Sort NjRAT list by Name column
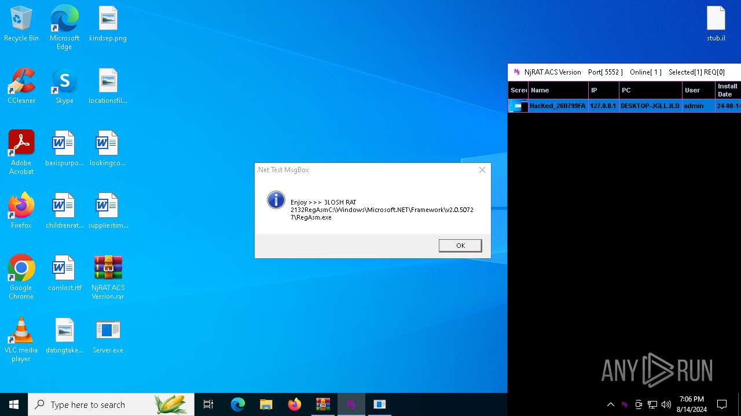 point(558,90)
